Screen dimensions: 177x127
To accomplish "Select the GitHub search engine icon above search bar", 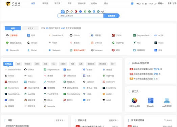I will 67,12.
